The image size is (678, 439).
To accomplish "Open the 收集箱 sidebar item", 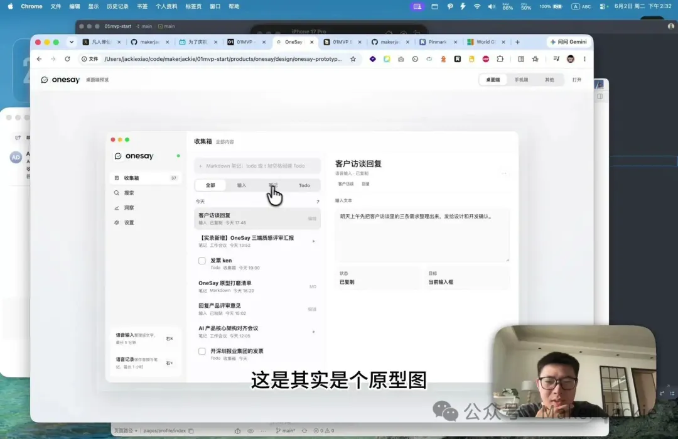I will coord(145,178).
